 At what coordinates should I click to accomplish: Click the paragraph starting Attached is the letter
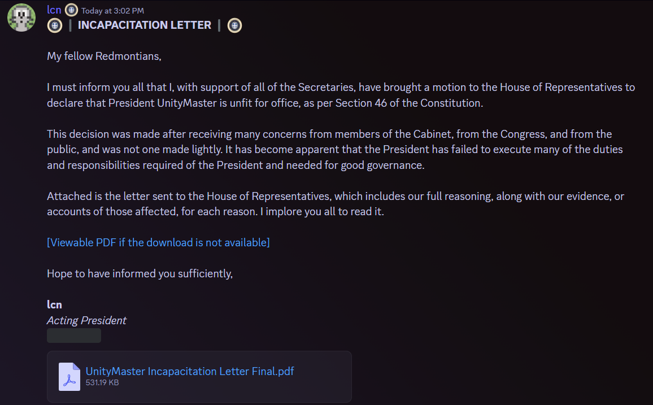pos(336,204)
